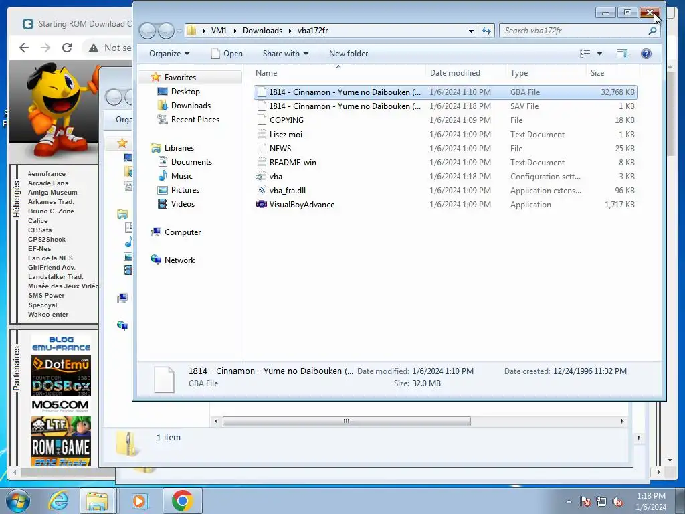
Task: Show hidden system tray icons
Action: 569,502
